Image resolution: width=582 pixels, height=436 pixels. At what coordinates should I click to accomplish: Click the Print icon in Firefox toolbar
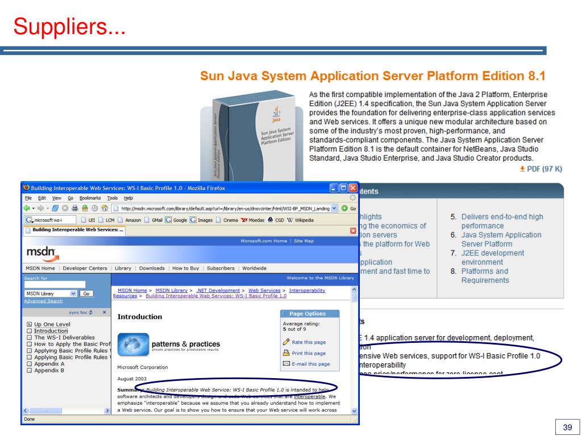pos(75,208)
